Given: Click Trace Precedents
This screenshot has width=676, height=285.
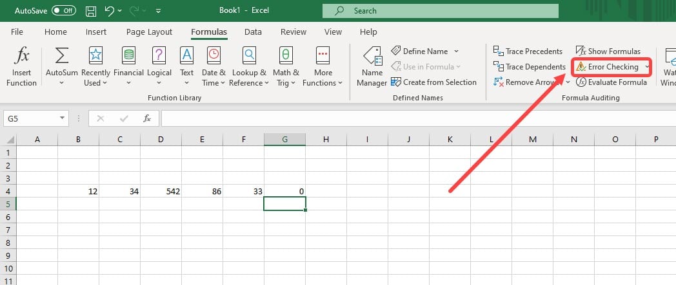Looking at the screenshot, I should (528, 51).
